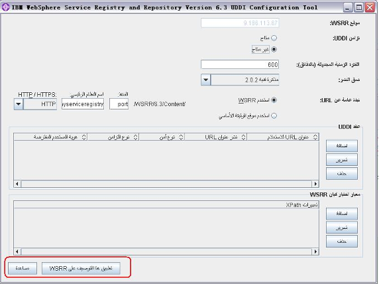Viewport: 379px width, 284px height.
Task: Maximize the UDDI Configuration Tool window
Action: point(359,7)
